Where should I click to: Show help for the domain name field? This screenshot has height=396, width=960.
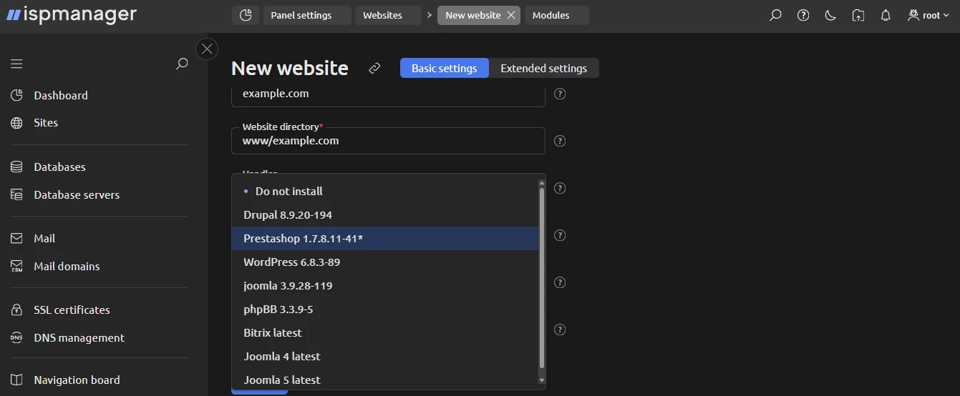coord(561,94)
